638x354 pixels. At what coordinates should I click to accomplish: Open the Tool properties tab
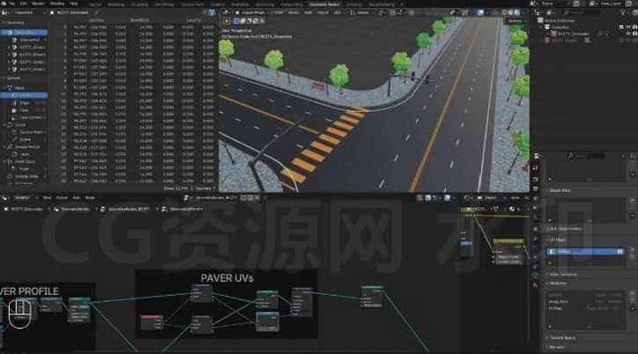coord(536,167)
